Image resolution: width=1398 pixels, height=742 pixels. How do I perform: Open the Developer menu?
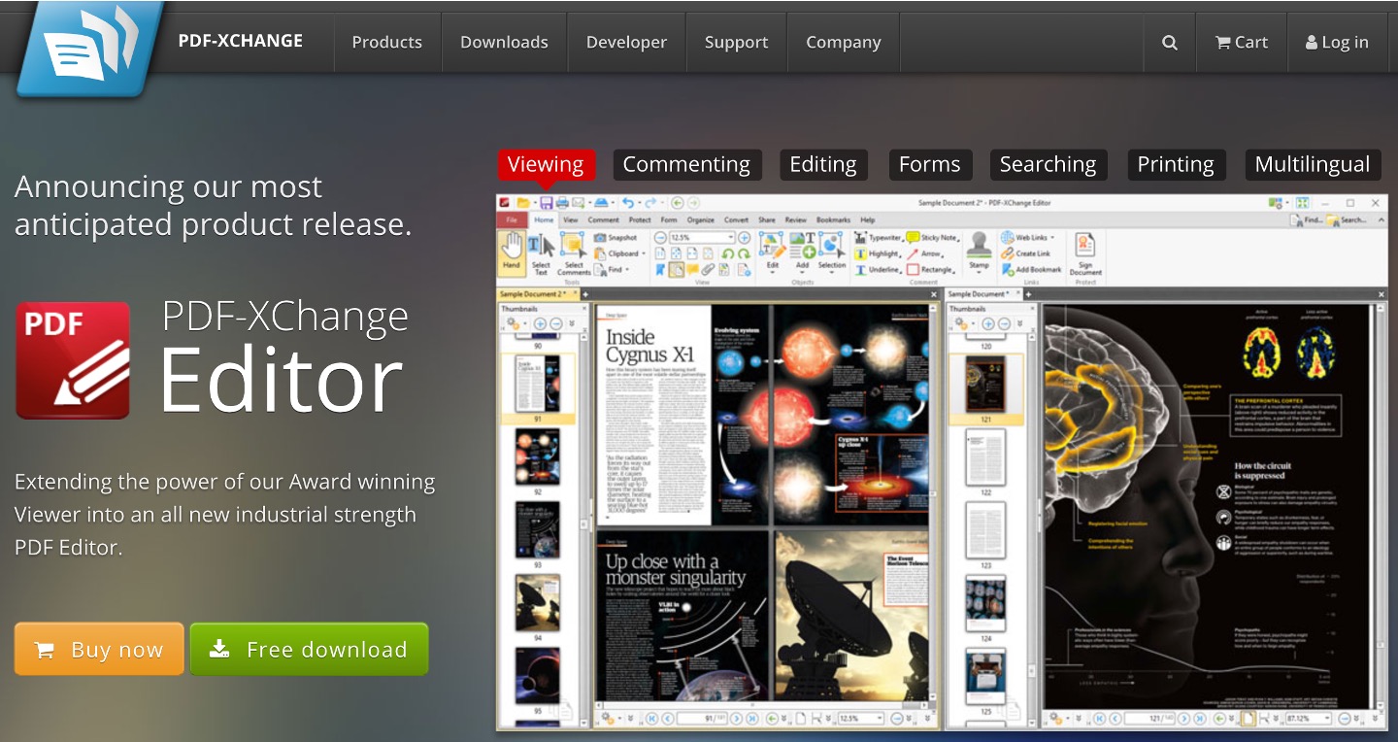(626, 42)
